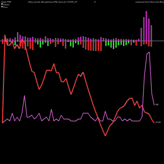Click the 'Price' legend label
The width and height of the screenshot is (164, 164).
5,7
